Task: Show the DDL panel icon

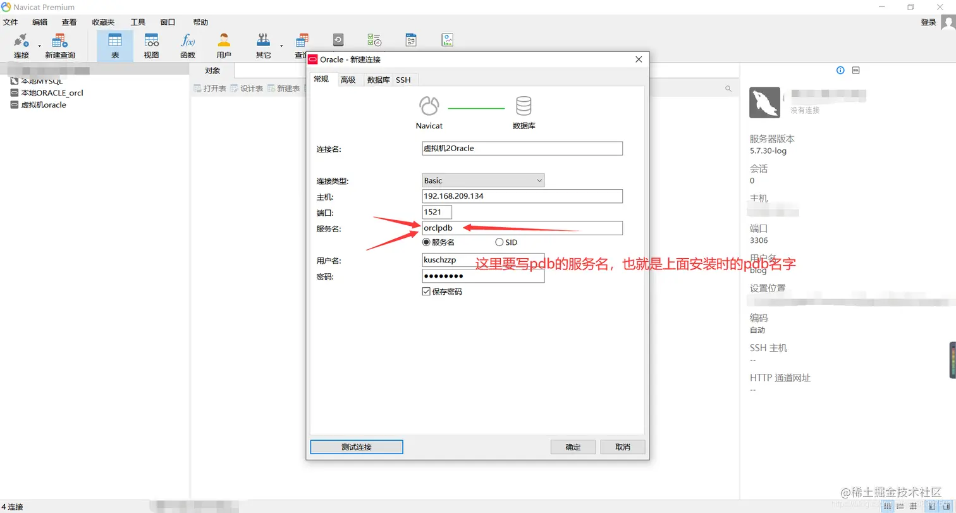Action: (x=856, y=70)
